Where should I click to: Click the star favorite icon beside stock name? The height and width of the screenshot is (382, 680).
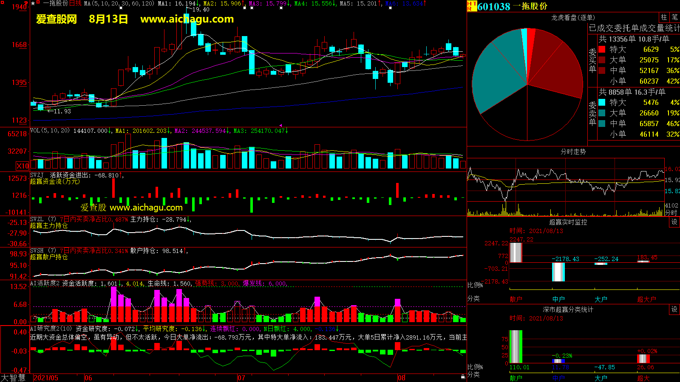click(x=33, y=3)
